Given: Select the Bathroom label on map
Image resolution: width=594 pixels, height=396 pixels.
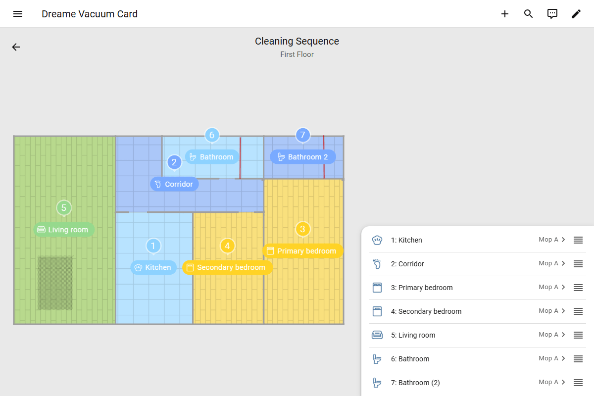Looking at the screenshot, I should click(212, 157).
